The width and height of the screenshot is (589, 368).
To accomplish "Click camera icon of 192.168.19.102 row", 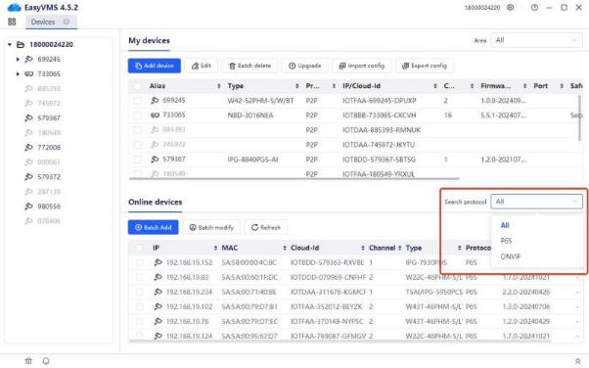I will tap(159, 306).
